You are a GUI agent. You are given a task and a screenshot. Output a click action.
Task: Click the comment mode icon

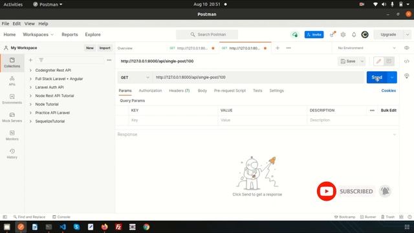click(x=389, y=61)
